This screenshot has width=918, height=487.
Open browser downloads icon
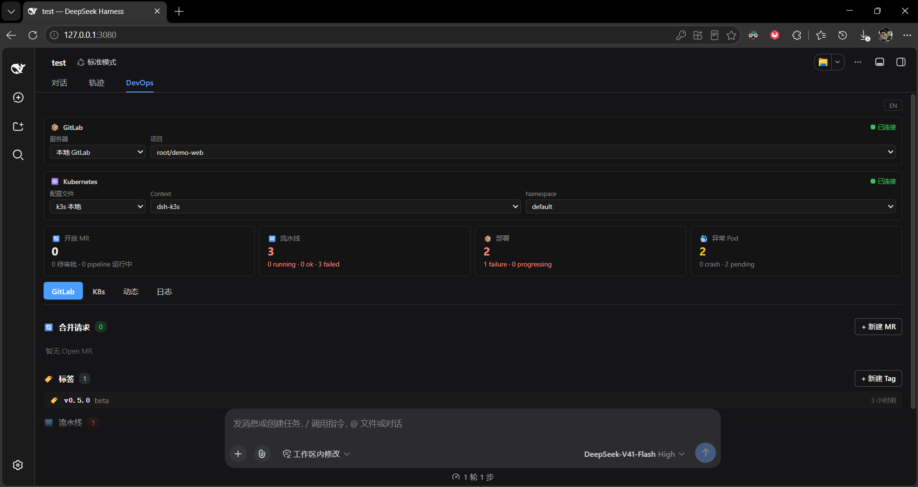pos(864,35)
